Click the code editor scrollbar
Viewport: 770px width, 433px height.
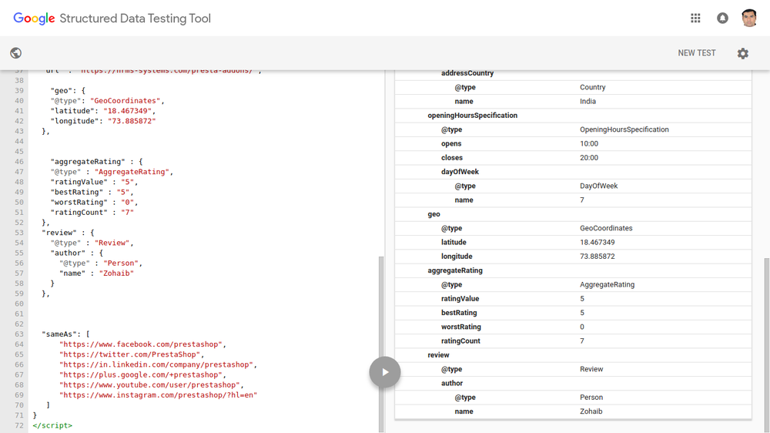(x=381, y=344)
